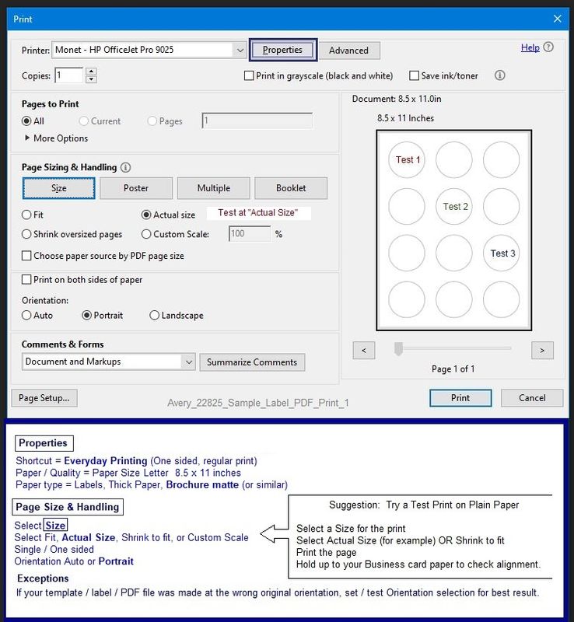Go to next preview page arrow

tap(542, 351)
